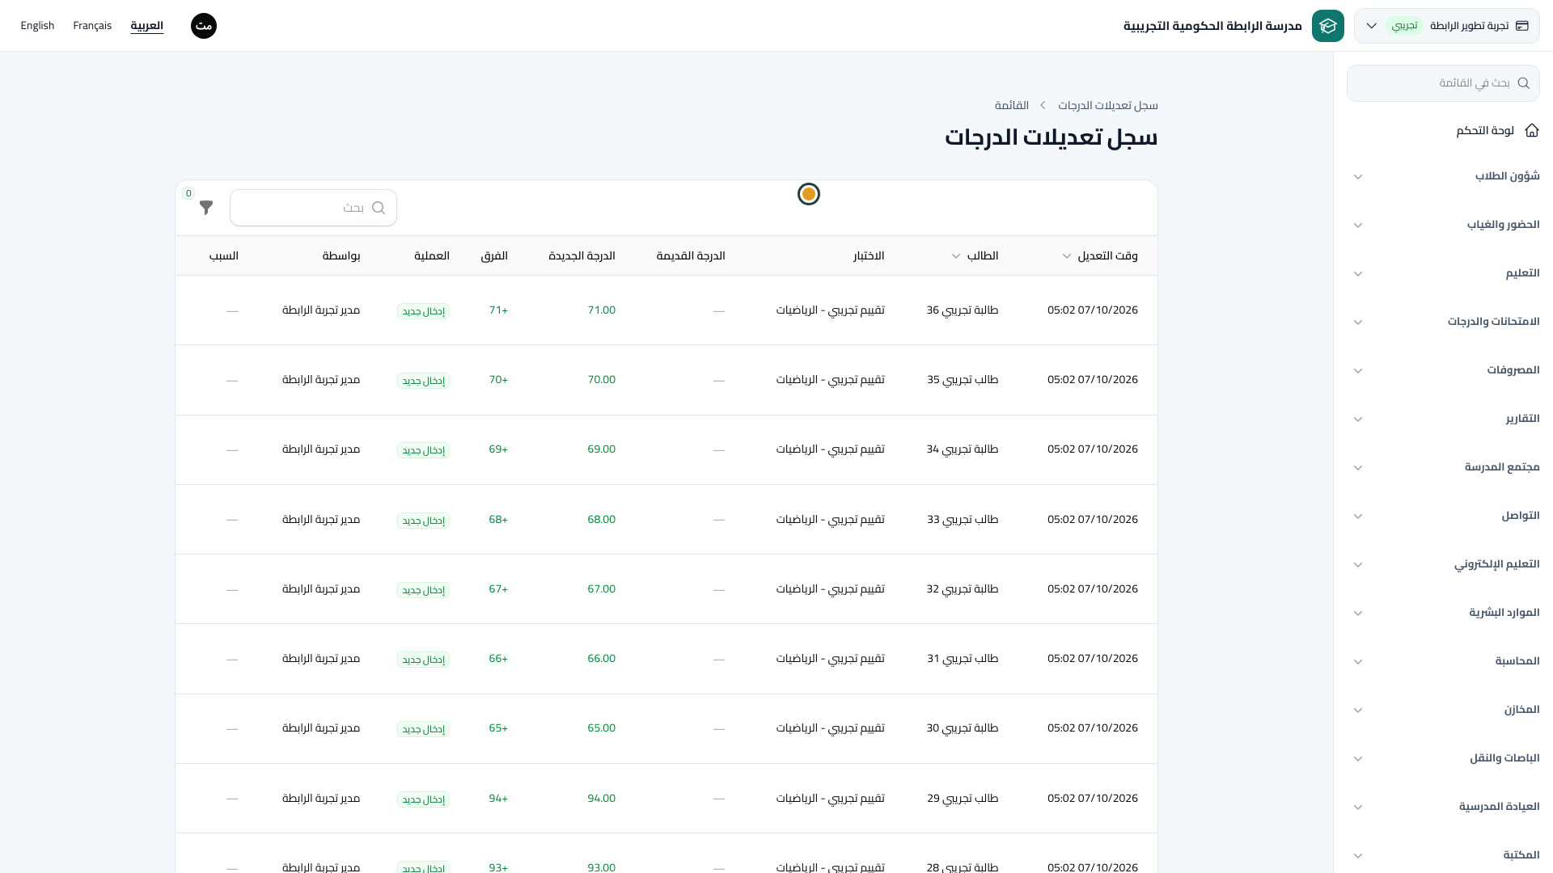
Task: Open the user avatar menu
Action: (204, 26)
